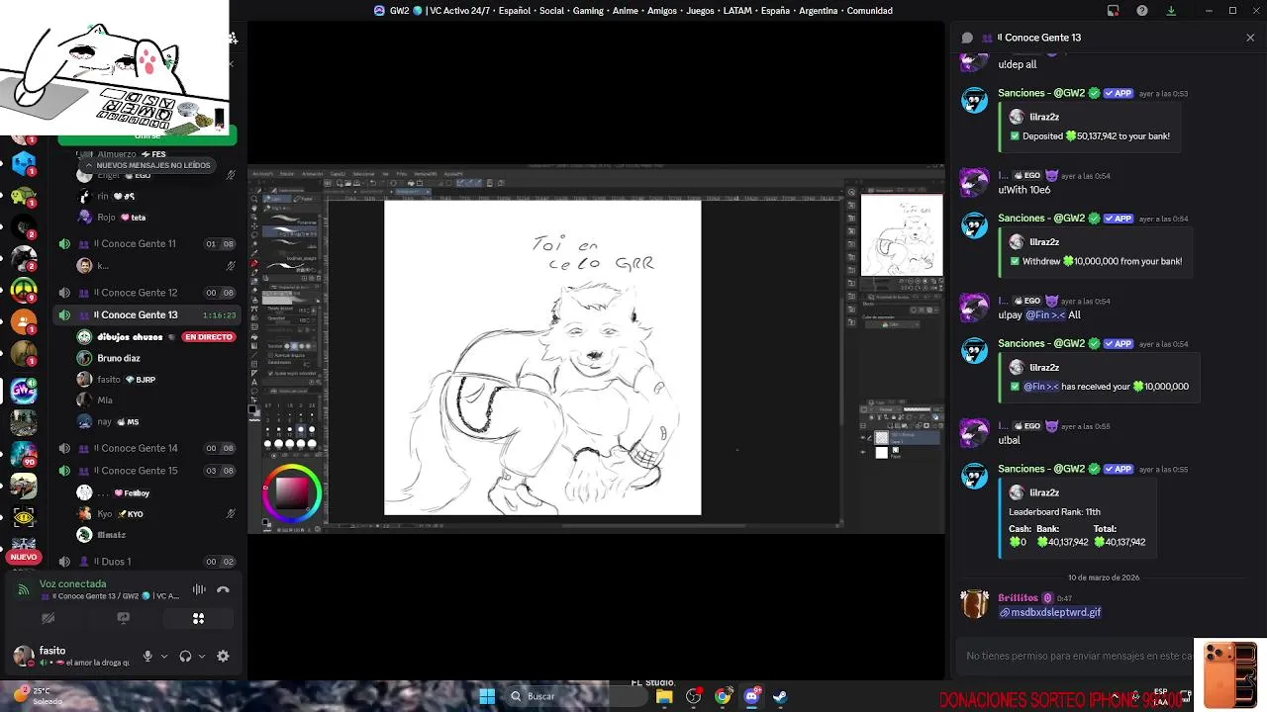Click green download update icon

(1171, 11)
